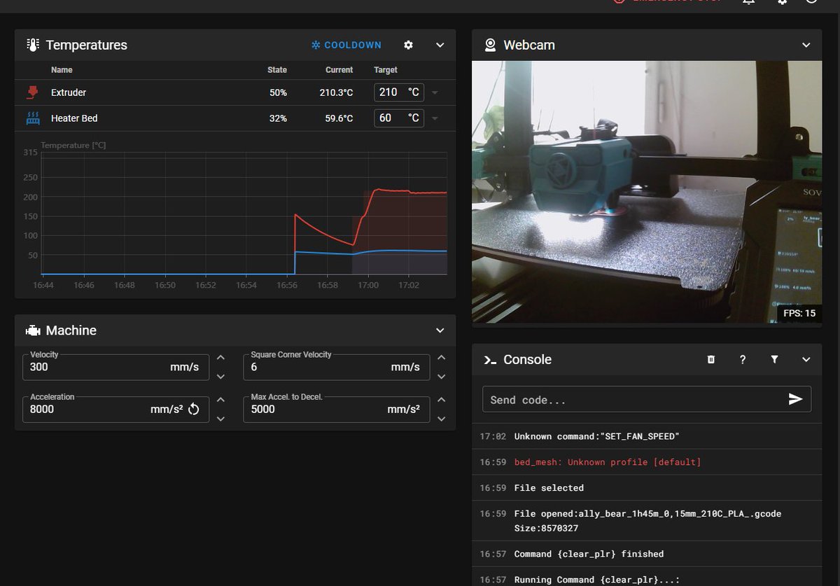Screen dimensions: 840x586
Task: Collapse the Console panel
Action: coord(806,359)
